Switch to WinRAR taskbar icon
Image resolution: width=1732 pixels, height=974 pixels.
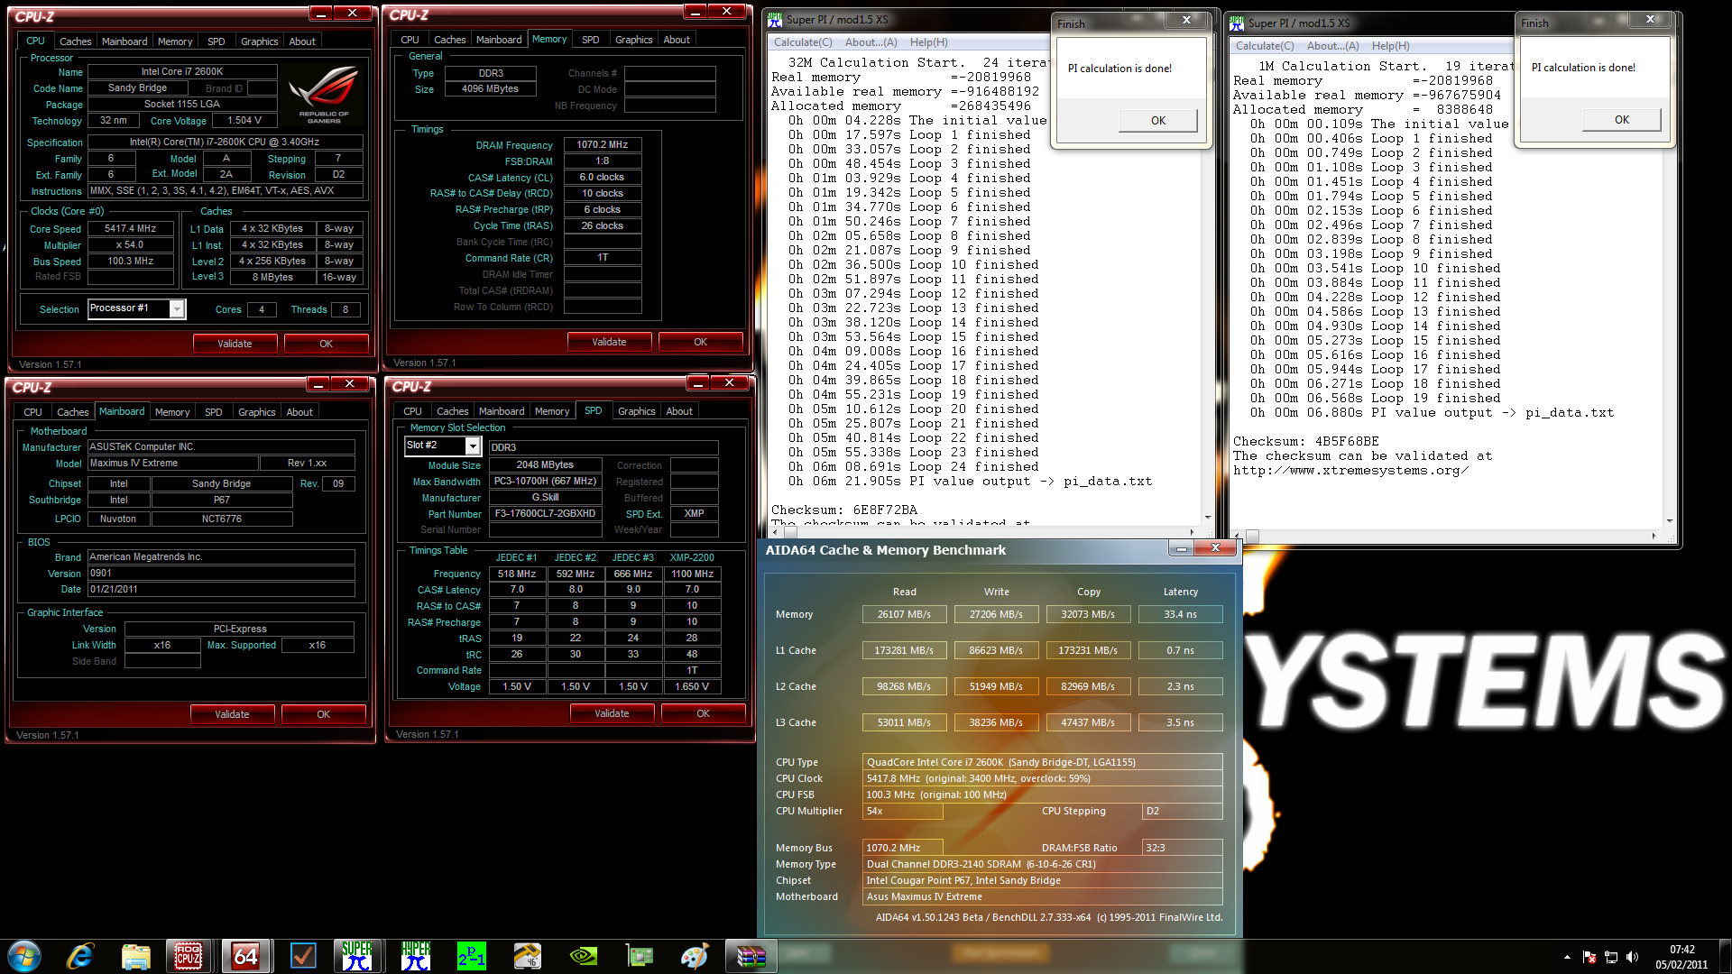click(751, 956)
